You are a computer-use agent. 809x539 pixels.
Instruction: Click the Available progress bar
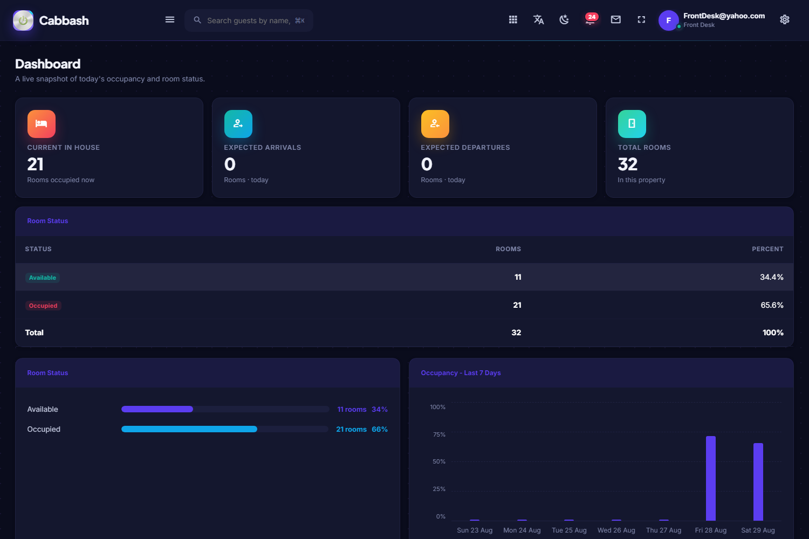[225, 409]
